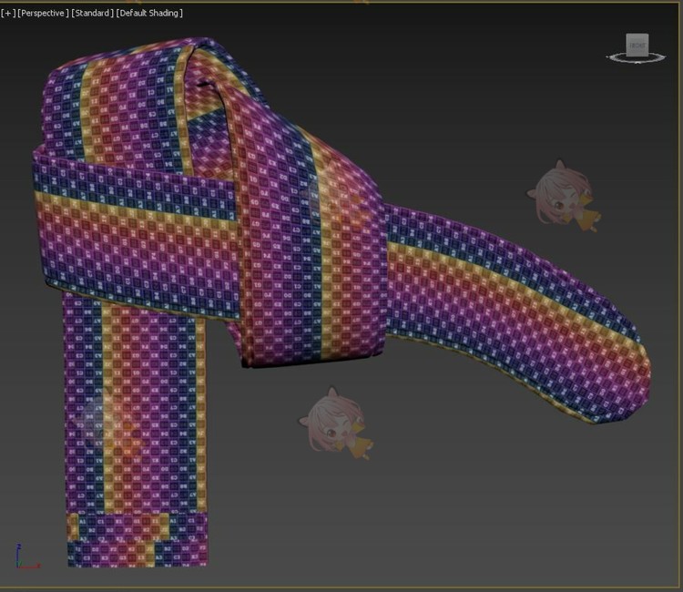This screenshot has width=683, height=592.
Task: Click the ViewCube Front face
Action: [637, 45]
